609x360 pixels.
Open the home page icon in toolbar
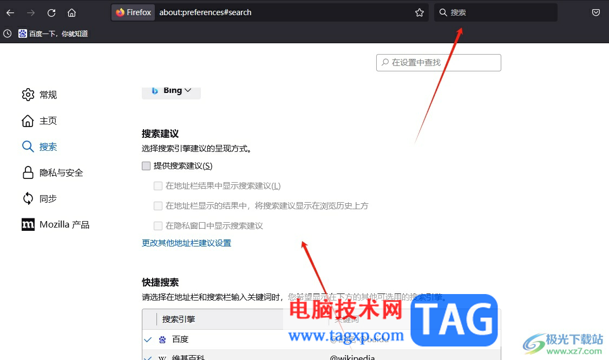click(x=71, y=13)
